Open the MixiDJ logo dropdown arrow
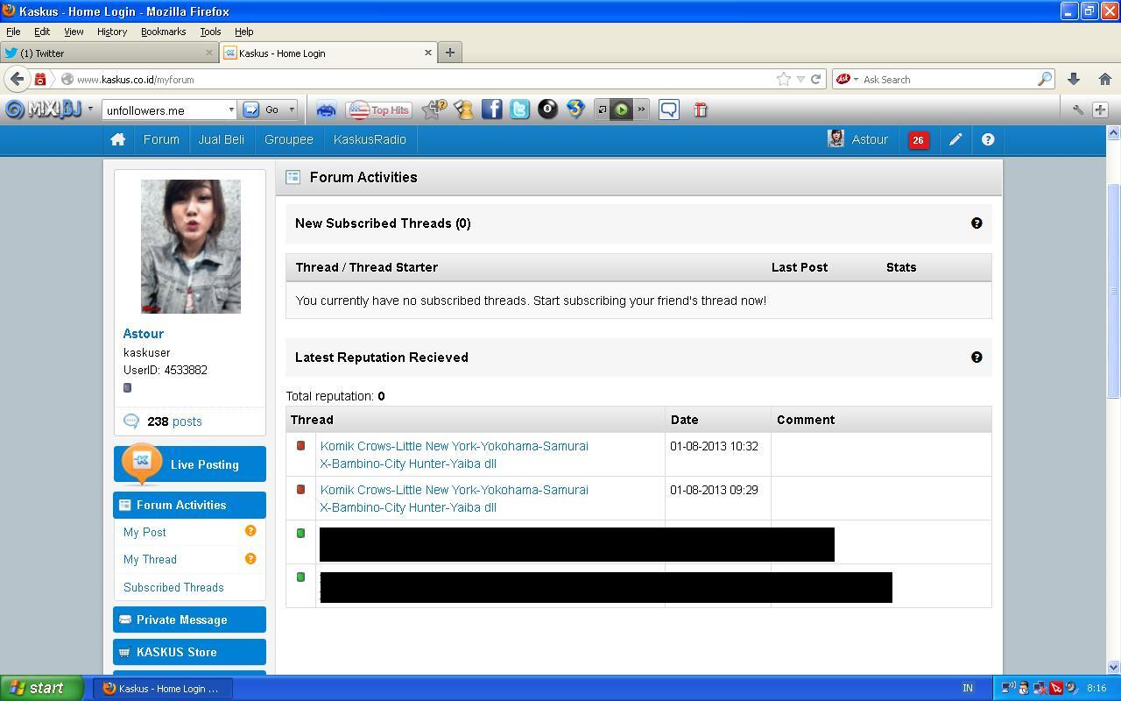This screenshot has width=1121, height=701. click(x=89, y=110)
